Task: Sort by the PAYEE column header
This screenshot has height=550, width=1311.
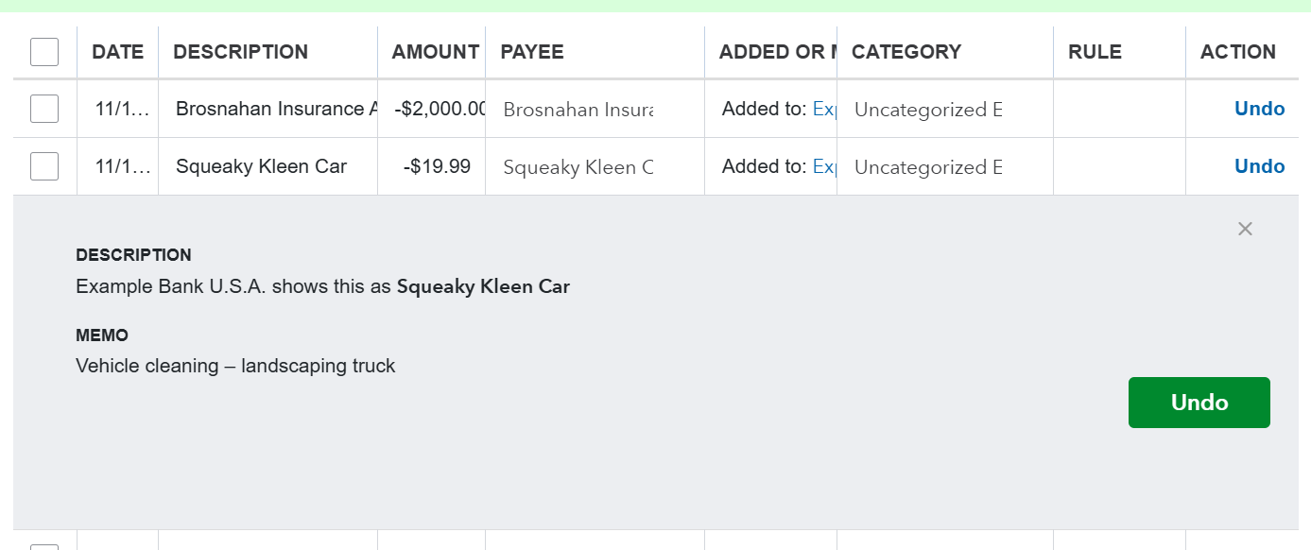Action: [532, 52]
